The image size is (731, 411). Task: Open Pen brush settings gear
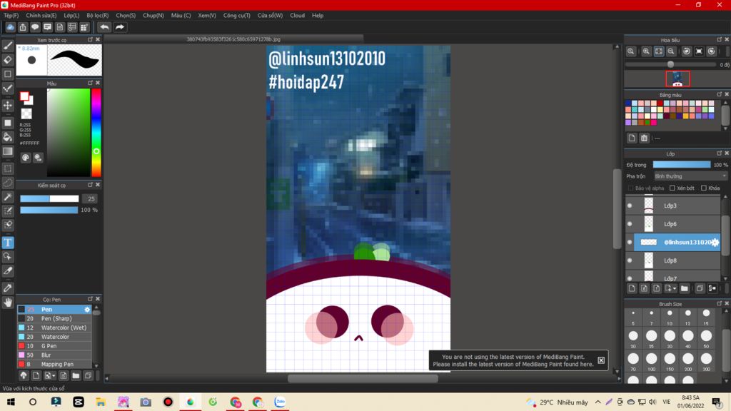tap(87, 310)
